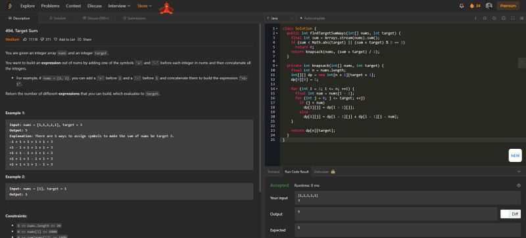Switch to the Testcase tab
The height and width of the screenshot is (238, 526).
coord(274,171)
